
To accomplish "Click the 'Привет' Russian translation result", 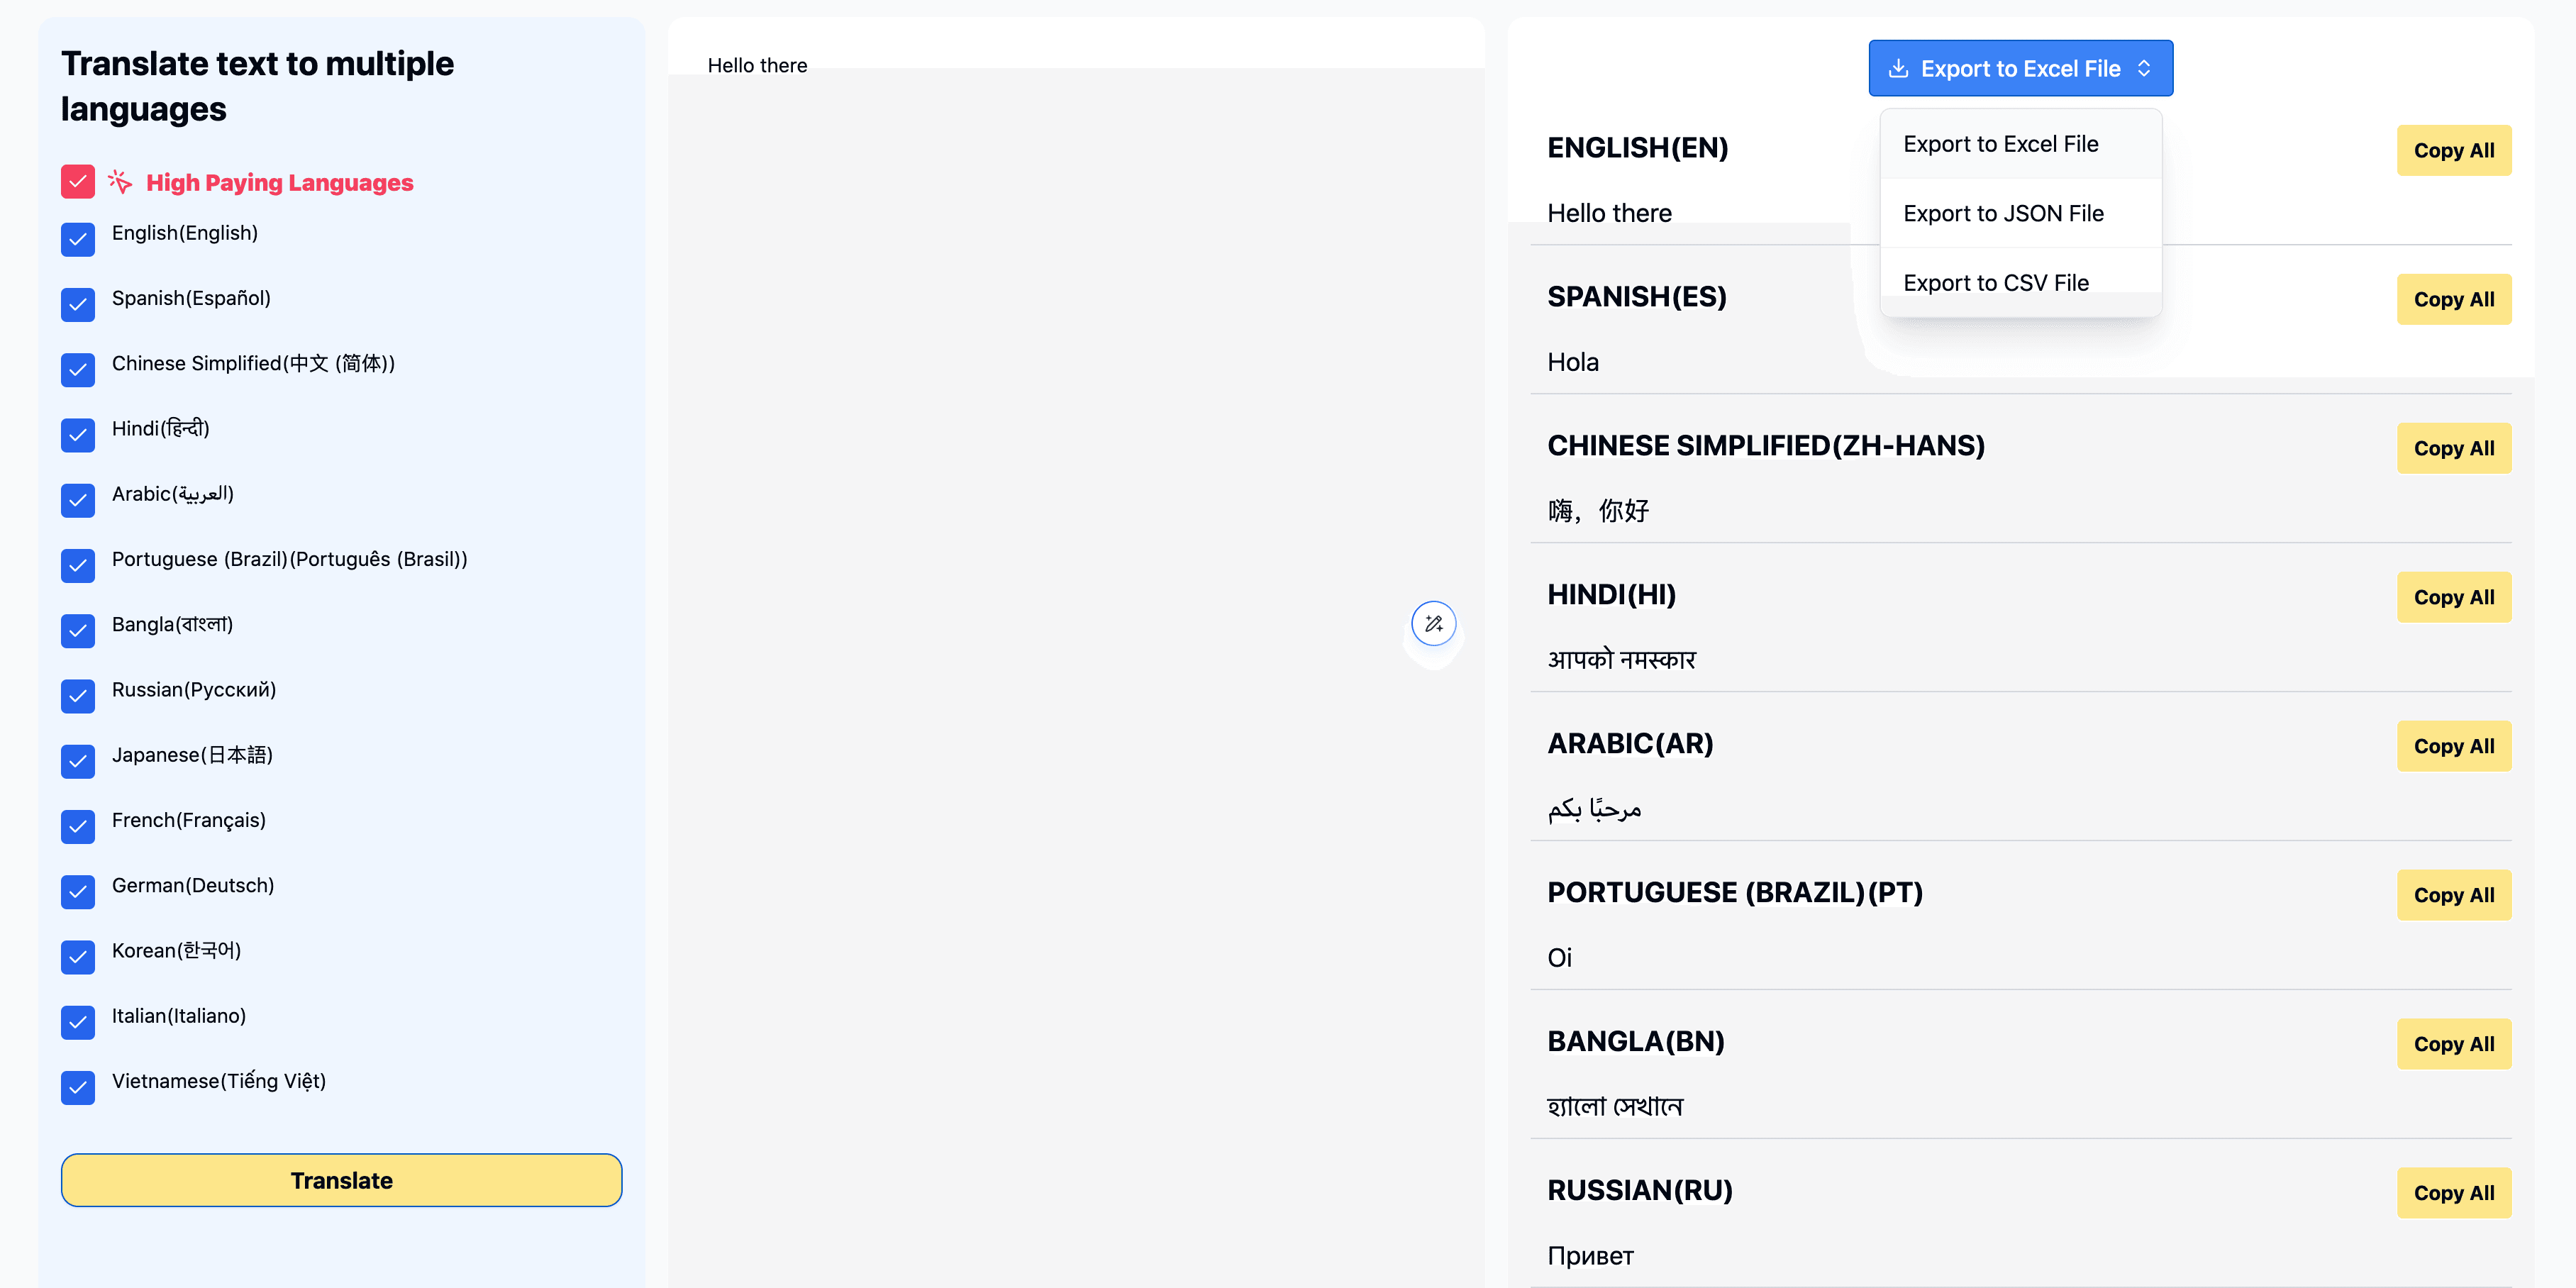I will click(x=1590, y=1256).
